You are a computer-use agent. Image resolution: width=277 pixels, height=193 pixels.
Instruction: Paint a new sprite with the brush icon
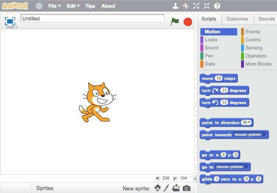click(166, 188)
